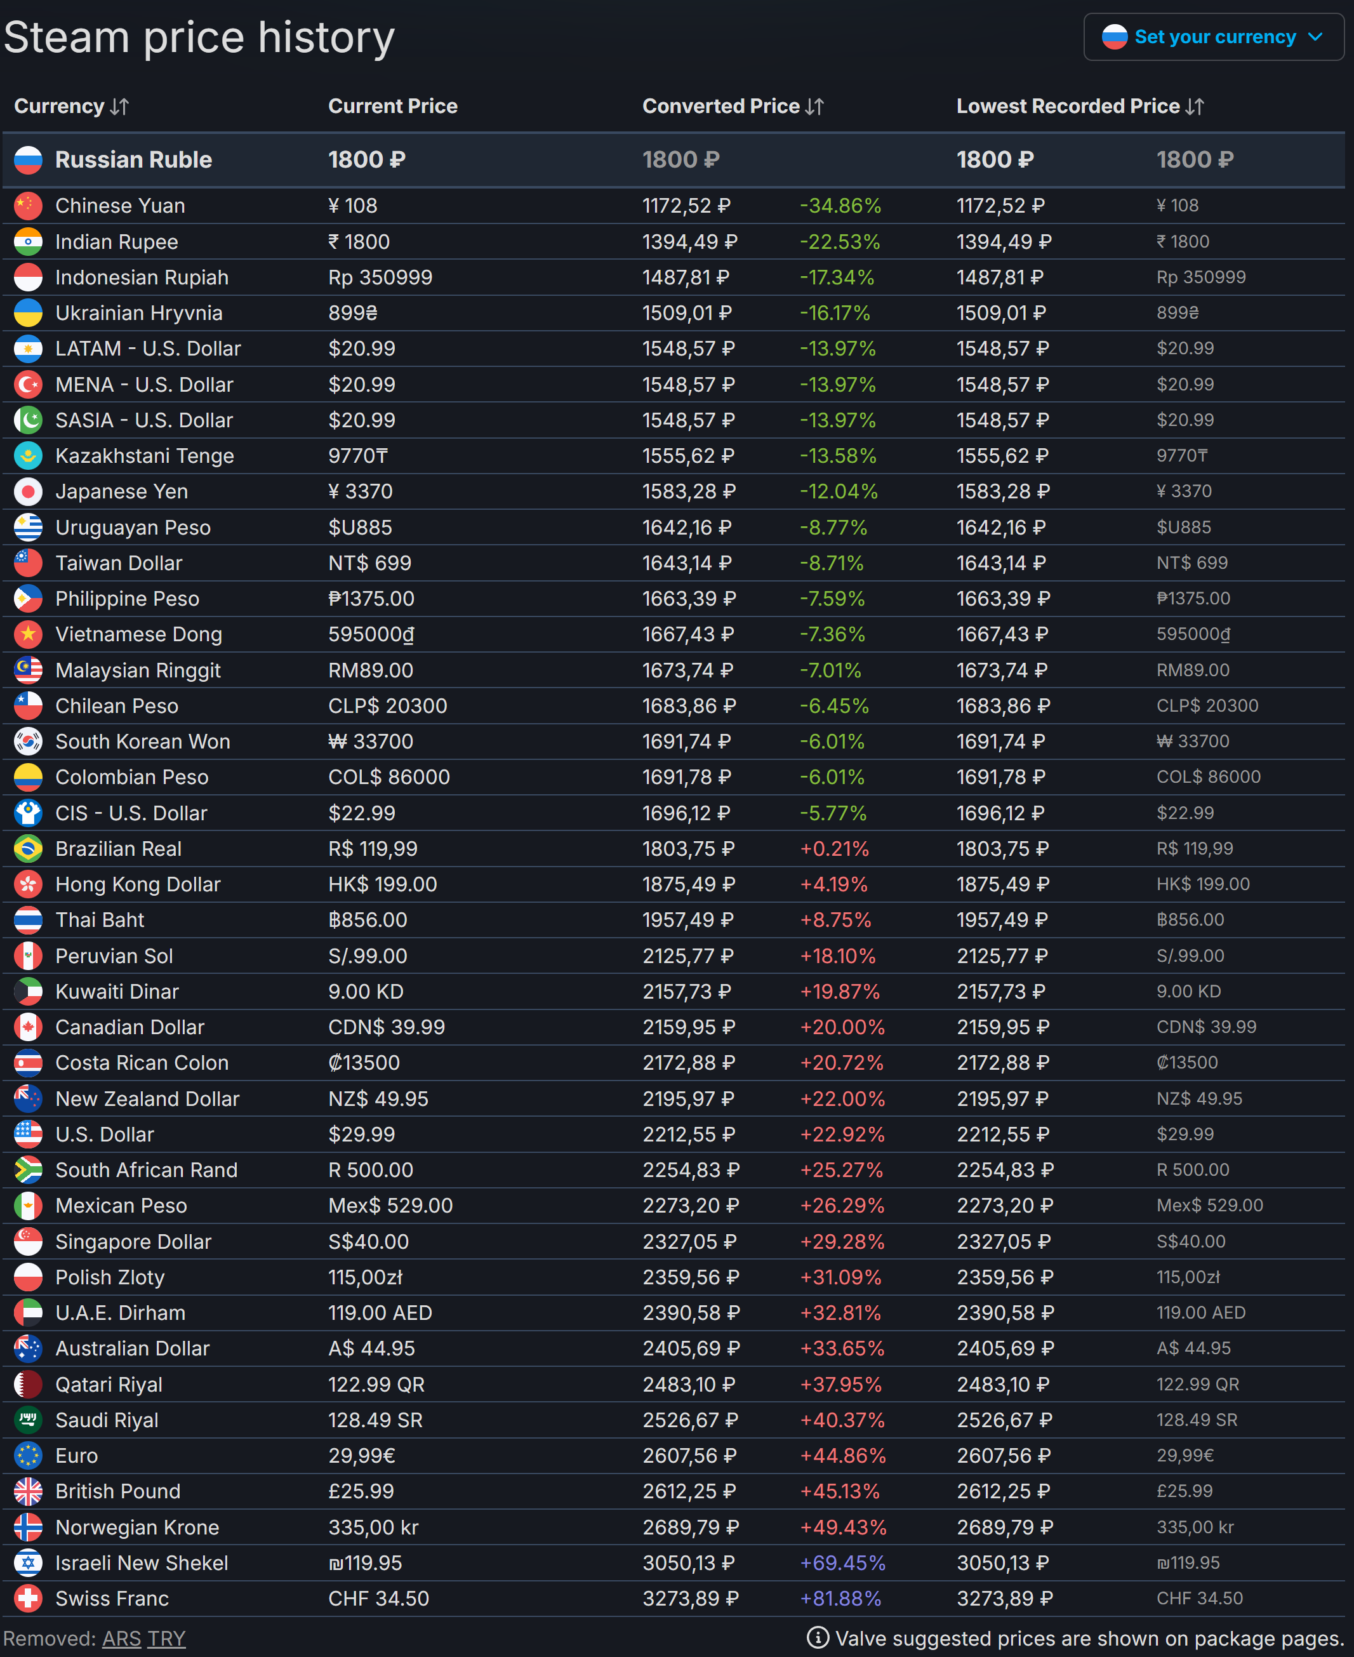This screenshot has height=1657, width=1354.
Task: Click the Hong Kong Dollar flag icon
Action: 28,884
